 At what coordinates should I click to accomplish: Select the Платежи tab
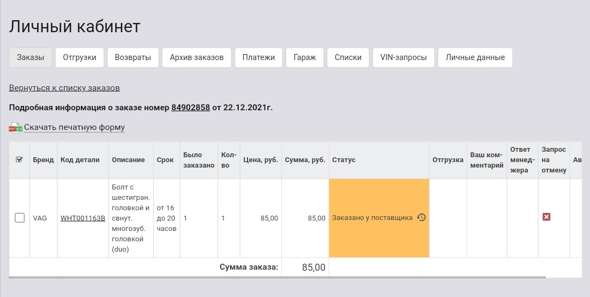[x=258, y=57]
